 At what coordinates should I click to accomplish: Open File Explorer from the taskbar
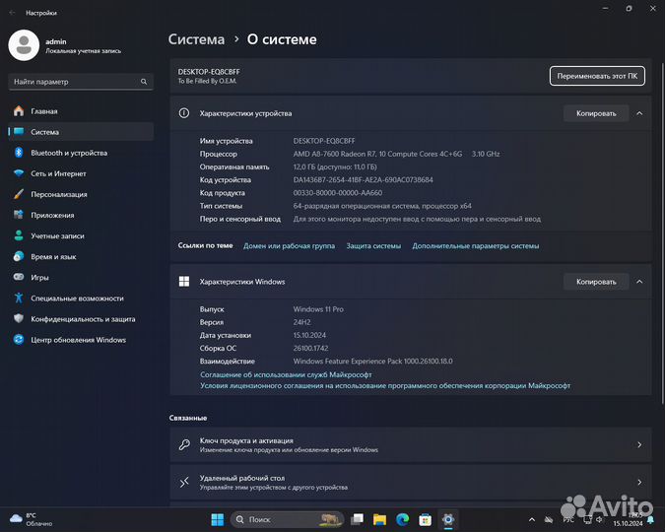click(379, 519)
